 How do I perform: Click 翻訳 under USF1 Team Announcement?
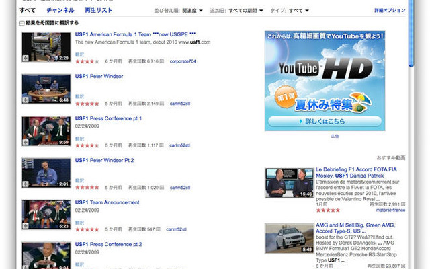pos(79,223)
